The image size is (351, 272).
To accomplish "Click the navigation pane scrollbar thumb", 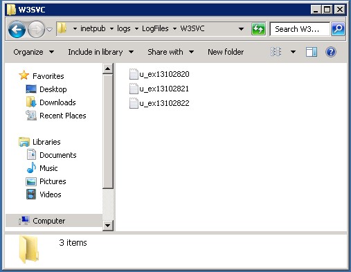I will coord(107,132).
